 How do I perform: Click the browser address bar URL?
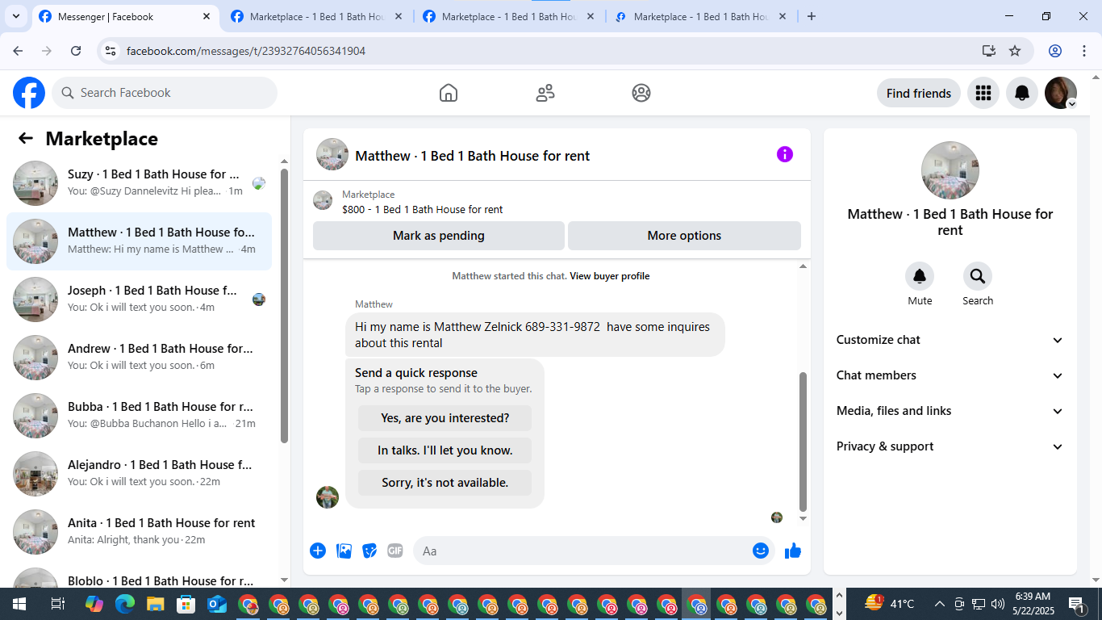(246, 51)
